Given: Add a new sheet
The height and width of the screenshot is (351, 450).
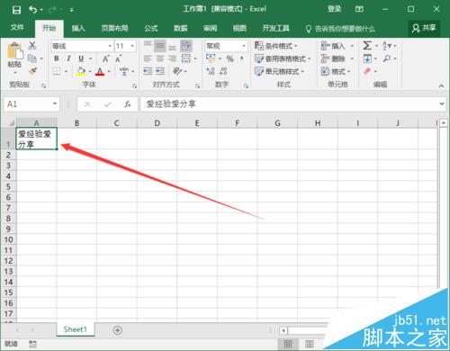Looking at the screenshot, I should pos(118,330).
